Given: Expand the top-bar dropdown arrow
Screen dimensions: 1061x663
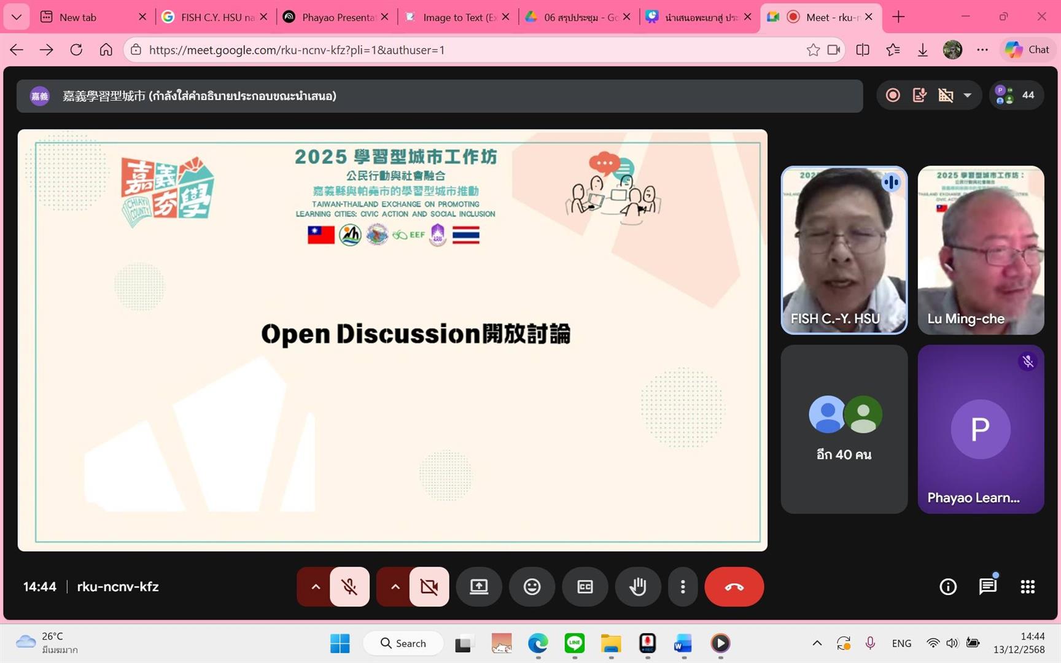Looking at the screenshot, I should click(x=968, y=95).
